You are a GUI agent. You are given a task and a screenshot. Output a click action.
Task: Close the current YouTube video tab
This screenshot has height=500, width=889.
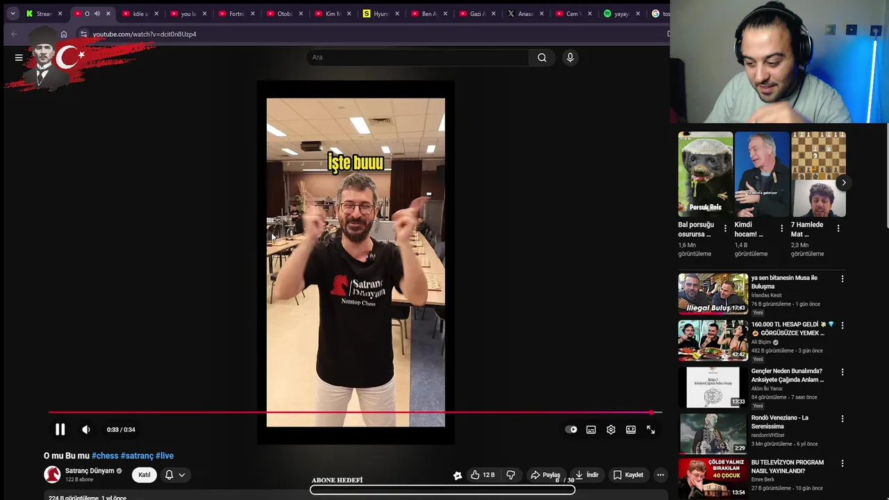coord(108,13)
